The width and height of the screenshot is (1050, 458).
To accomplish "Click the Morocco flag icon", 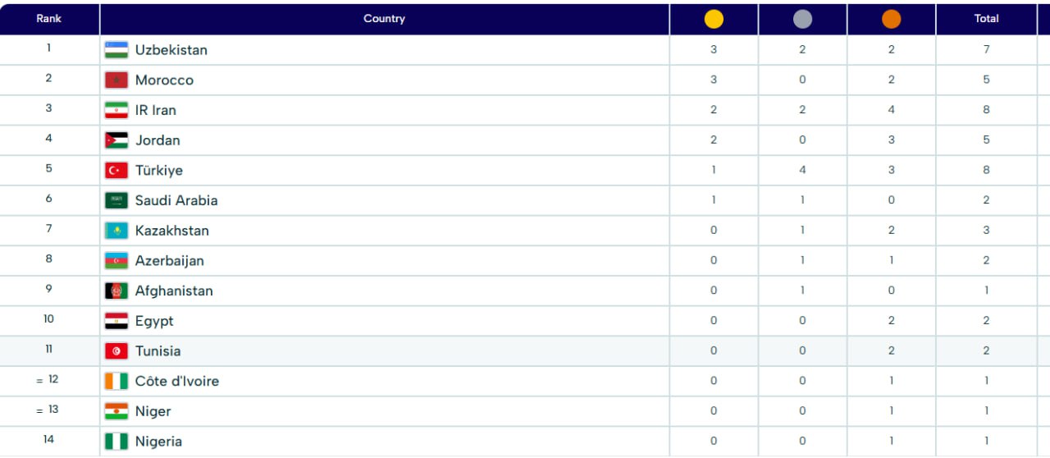I will pyautogui.click(x=116, y=80).
